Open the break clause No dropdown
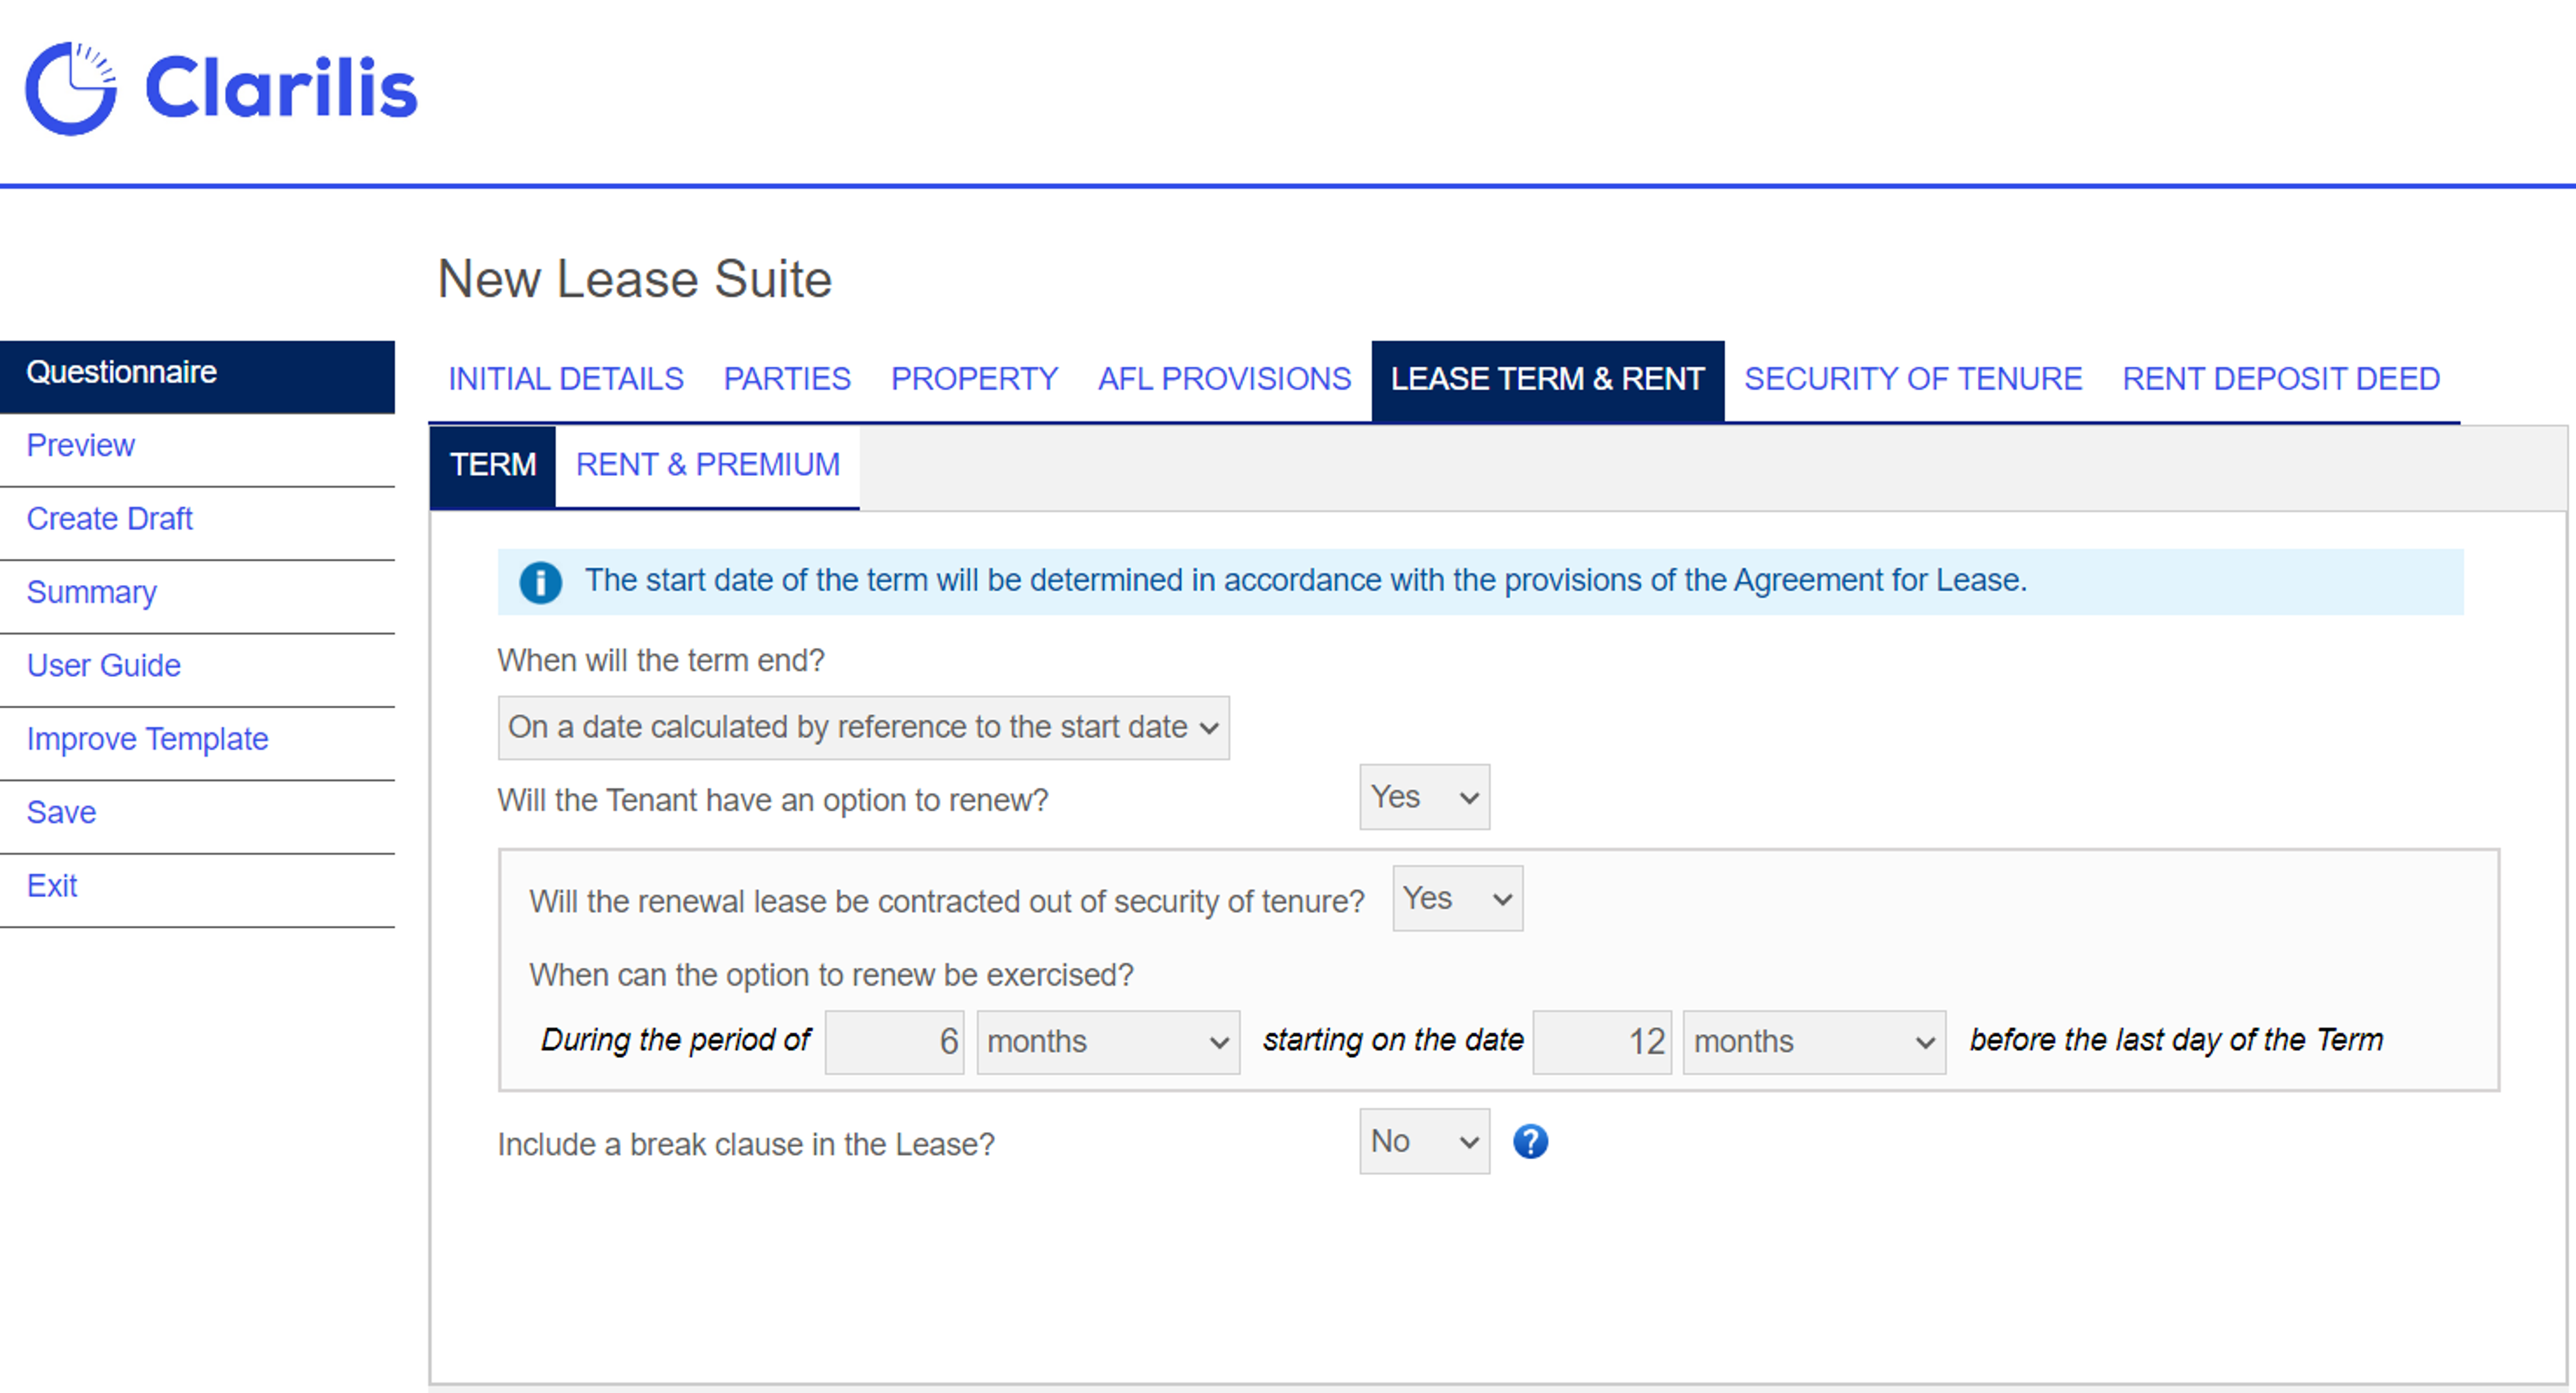Image resolution: width=2576 pixels, height=1393 pixels. pos(1424,1141)
